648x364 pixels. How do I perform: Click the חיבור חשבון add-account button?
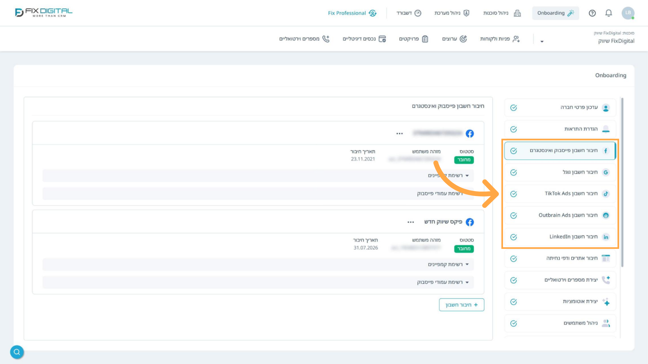click(x=461, y=305)
